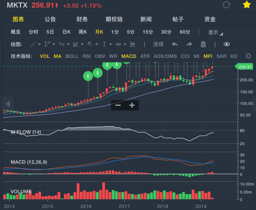The width and height of the screenshot is (256, 210).
Task: Enable the SAR indicator
Action: point(221,56)
